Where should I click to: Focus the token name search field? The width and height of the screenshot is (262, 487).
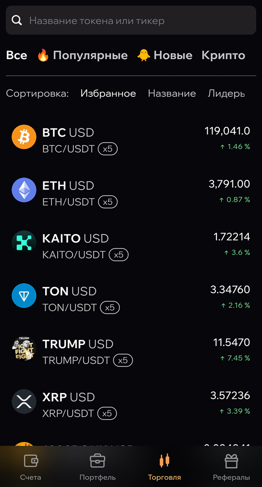[x=131, y=20]
